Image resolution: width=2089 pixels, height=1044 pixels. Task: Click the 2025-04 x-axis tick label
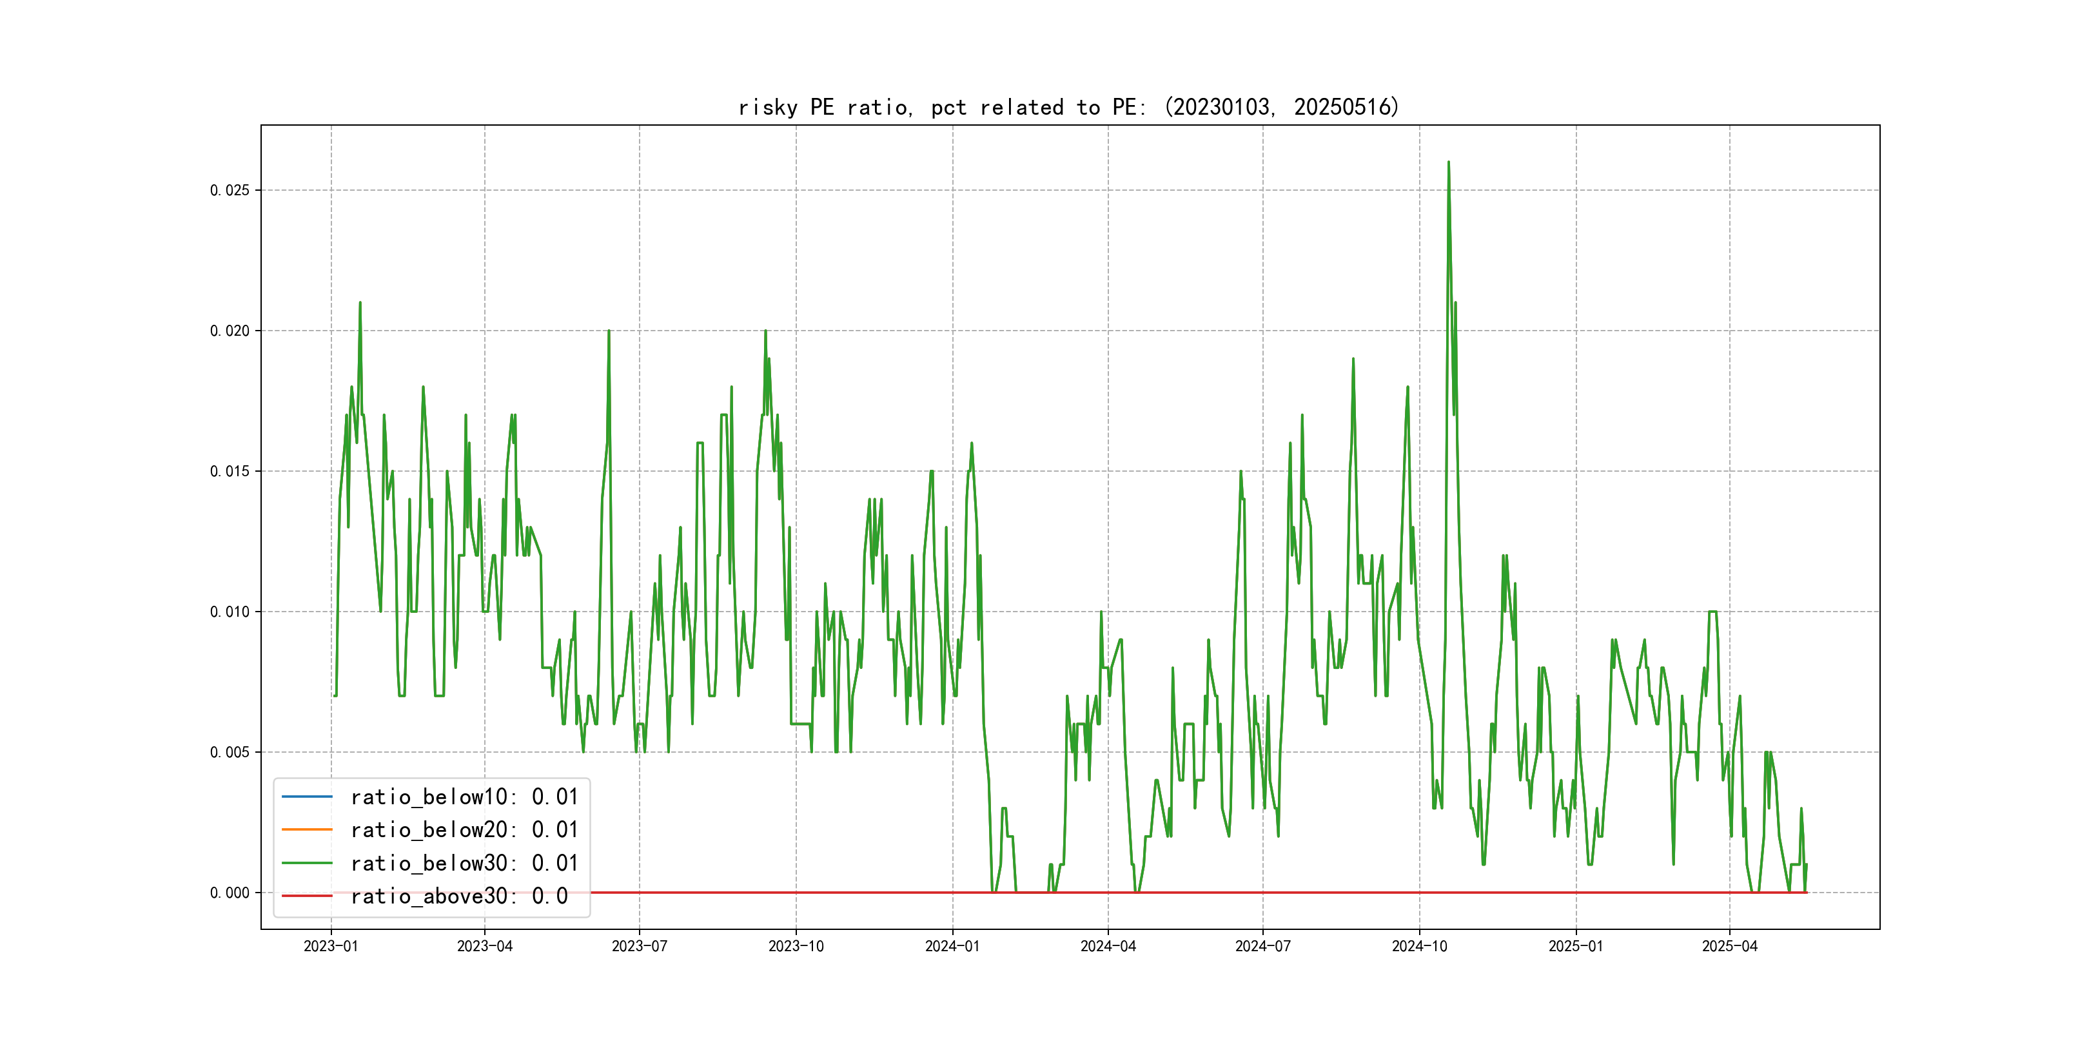tap(1729, 946)
